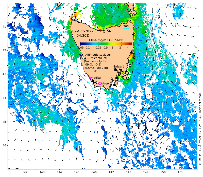Screen dimensions: 203x177
Task: Click longitude axis label '150'
Action: [163, 172]
